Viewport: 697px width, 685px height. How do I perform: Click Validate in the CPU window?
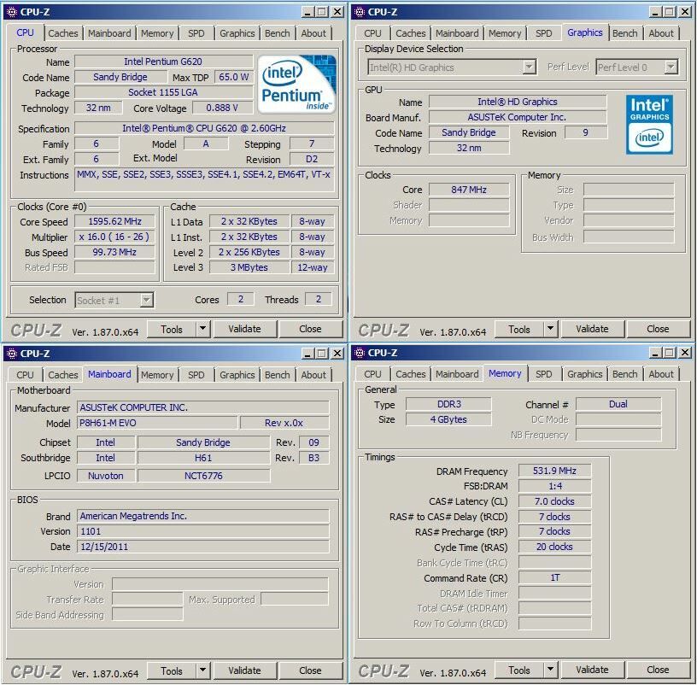(244, 329)
